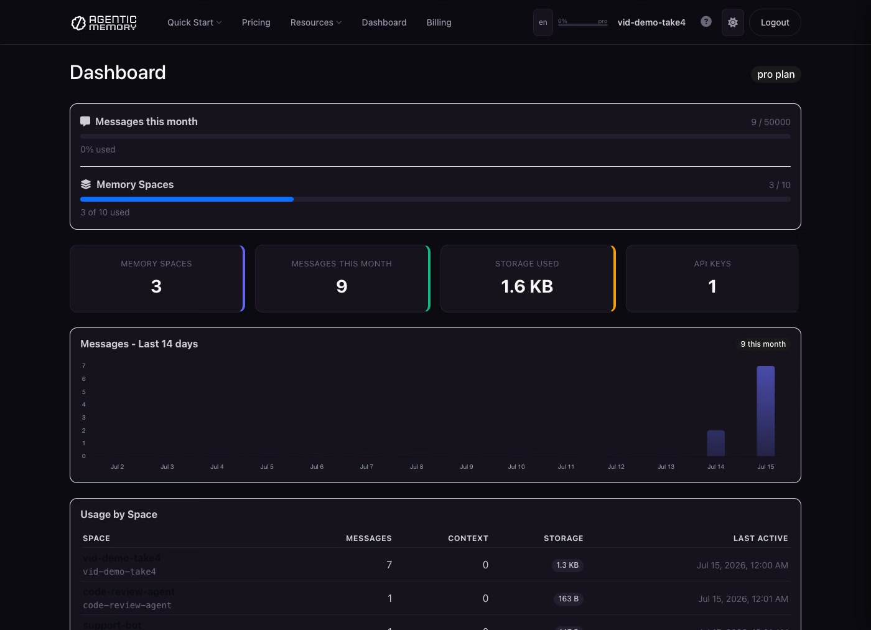Screen dimensions: 871x630
Task: Open the en language selector
Action: coord(543,22)
